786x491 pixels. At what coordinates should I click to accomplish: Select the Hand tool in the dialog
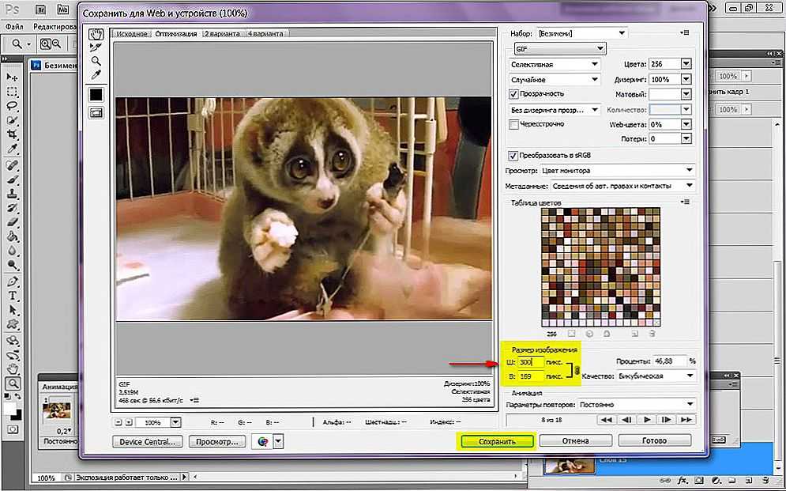point(96,34)
